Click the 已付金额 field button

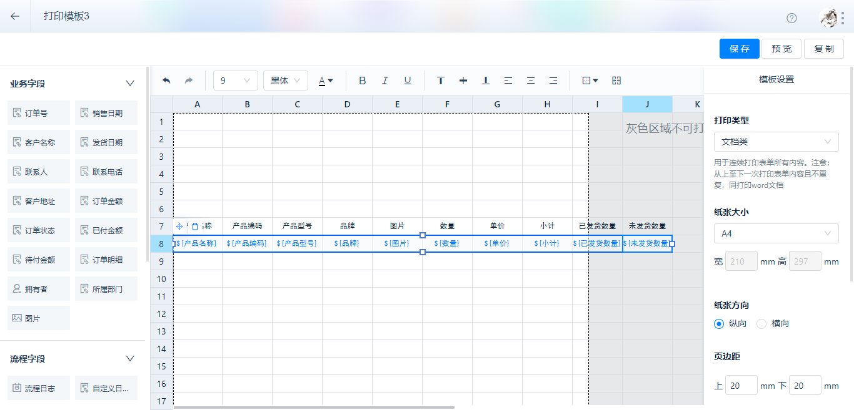coord(106,230)
